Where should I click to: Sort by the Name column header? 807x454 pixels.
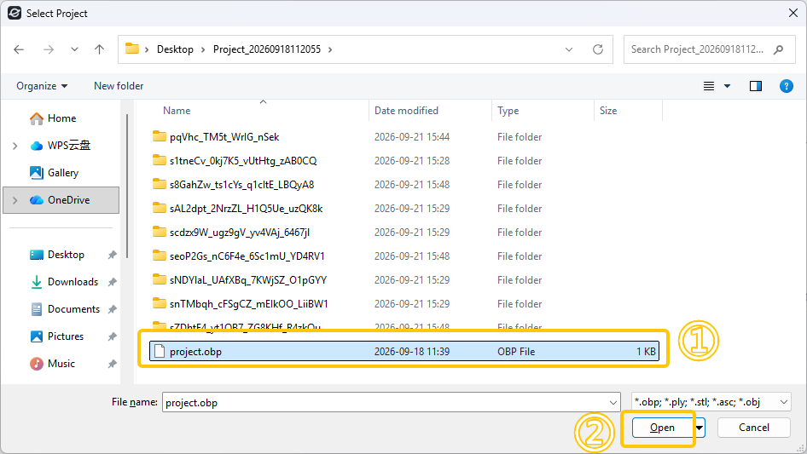(177, 111)
